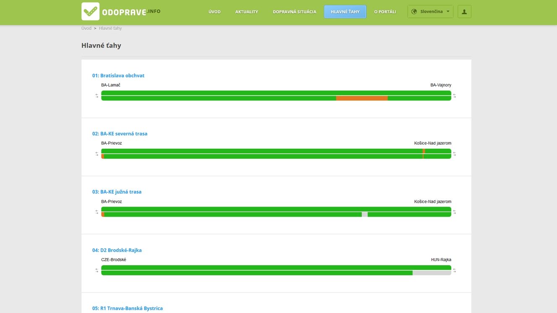Click the Hlavné ťahy page heading

(101, 45)
